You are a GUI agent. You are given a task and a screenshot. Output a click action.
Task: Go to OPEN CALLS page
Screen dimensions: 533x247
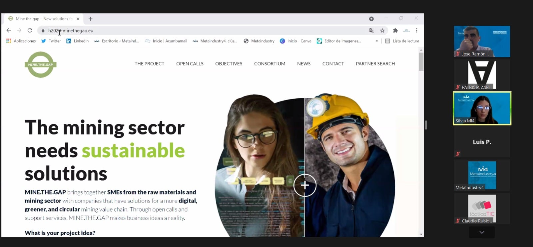point(190,64)
